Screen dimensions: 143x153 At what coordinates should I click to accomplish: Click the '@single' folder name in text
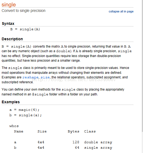(40, 94)
